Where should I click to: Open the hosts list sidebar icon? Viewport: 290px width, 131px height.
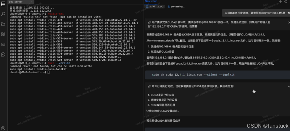3,4
